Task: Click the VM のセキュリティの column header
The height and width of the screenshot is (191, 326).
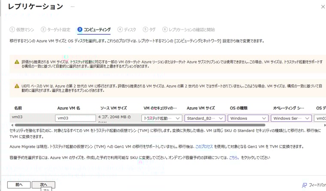Action: pyautogui.click(x=160, y=108)
